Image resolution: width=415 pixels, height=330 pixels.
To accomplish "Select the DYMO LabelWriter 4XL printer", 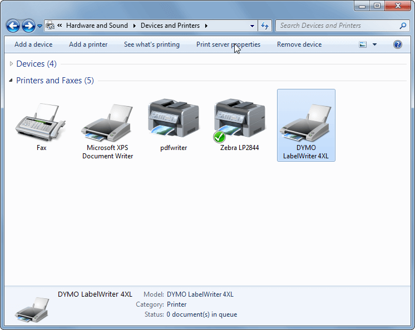I will click(x=306, y=125).
